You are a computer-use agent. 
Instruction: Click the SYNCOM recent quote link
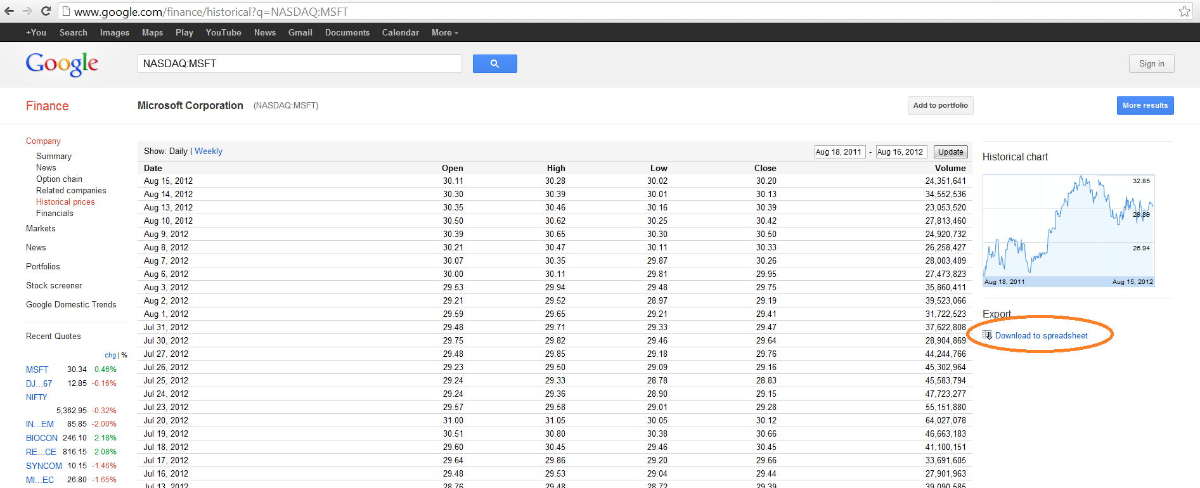[x=44, y=466]
